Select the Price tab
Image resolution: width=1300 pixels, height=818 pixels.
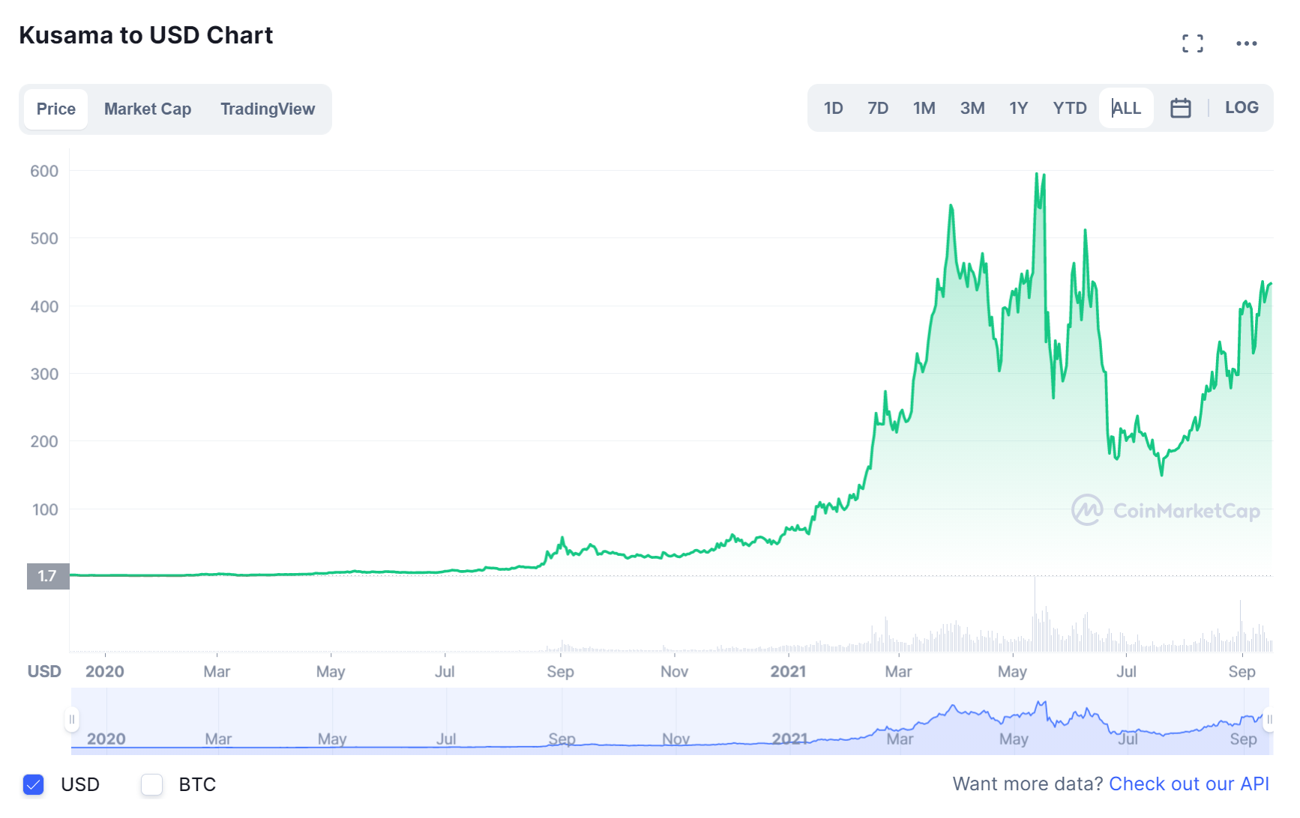coord(56,109)
